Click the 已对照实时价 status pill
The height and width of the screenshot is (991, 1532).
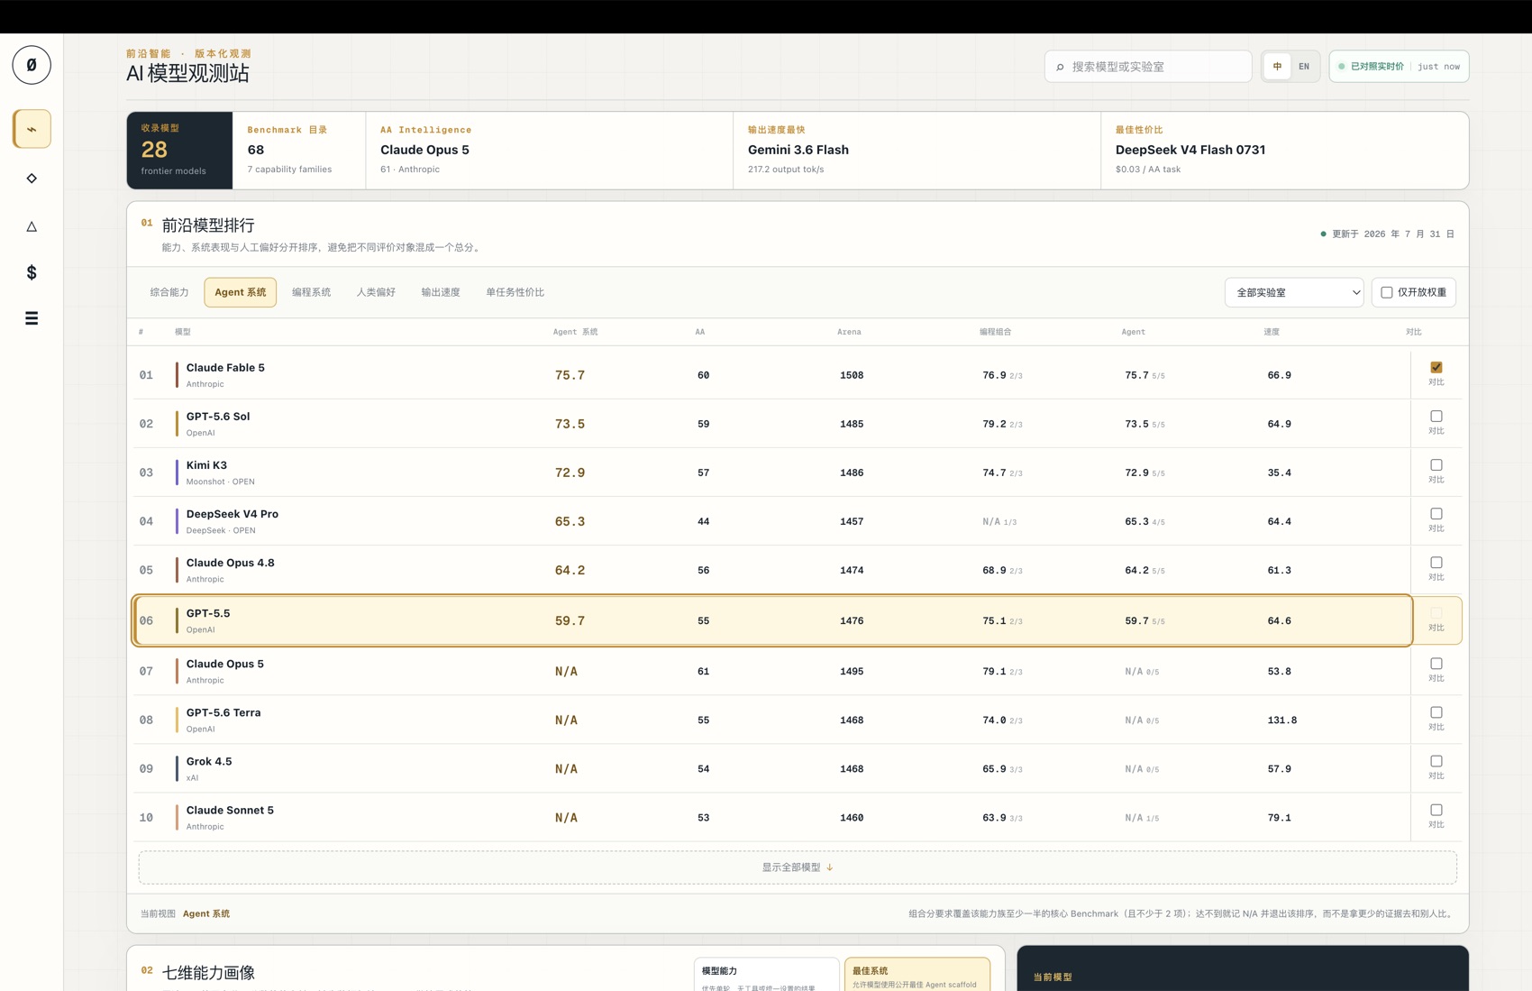coord(1399,67)
